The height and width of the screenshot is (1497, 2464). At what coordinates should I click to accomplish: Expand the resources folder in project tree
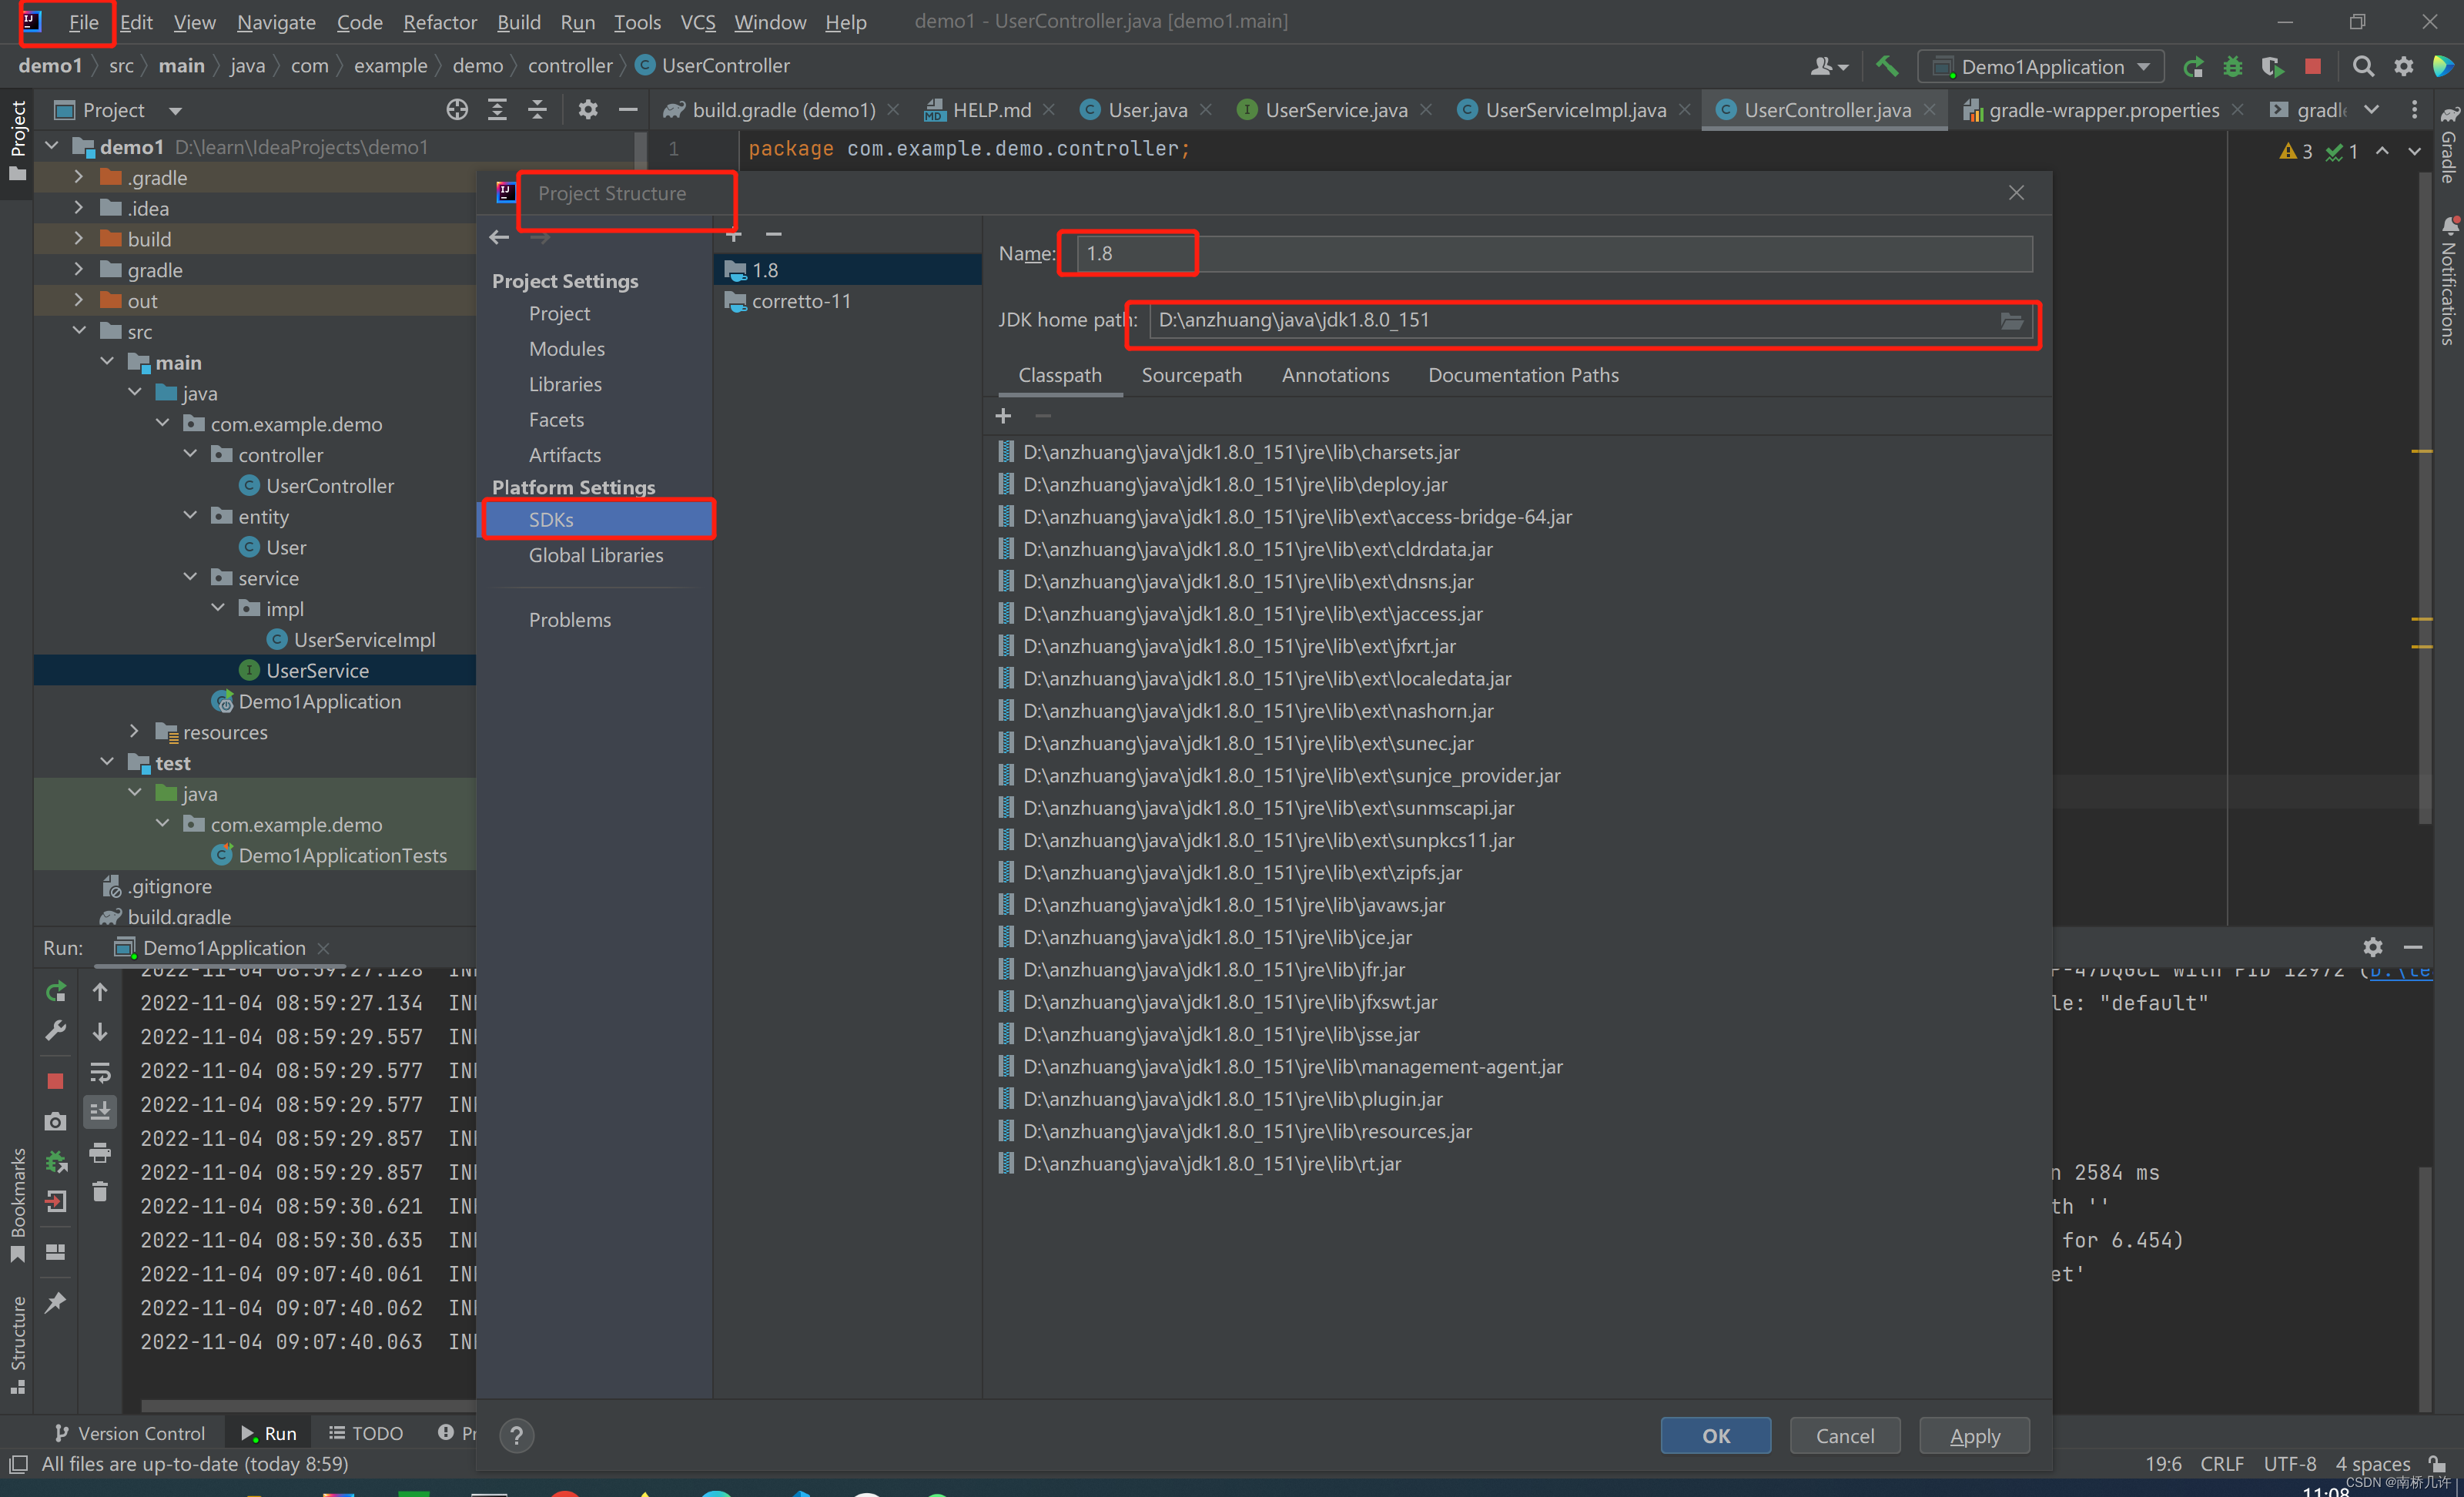point(135,732)
